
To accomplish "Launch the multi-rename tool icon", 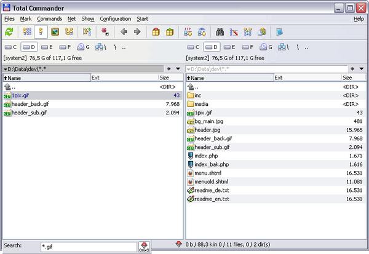I will coord(234,32).
